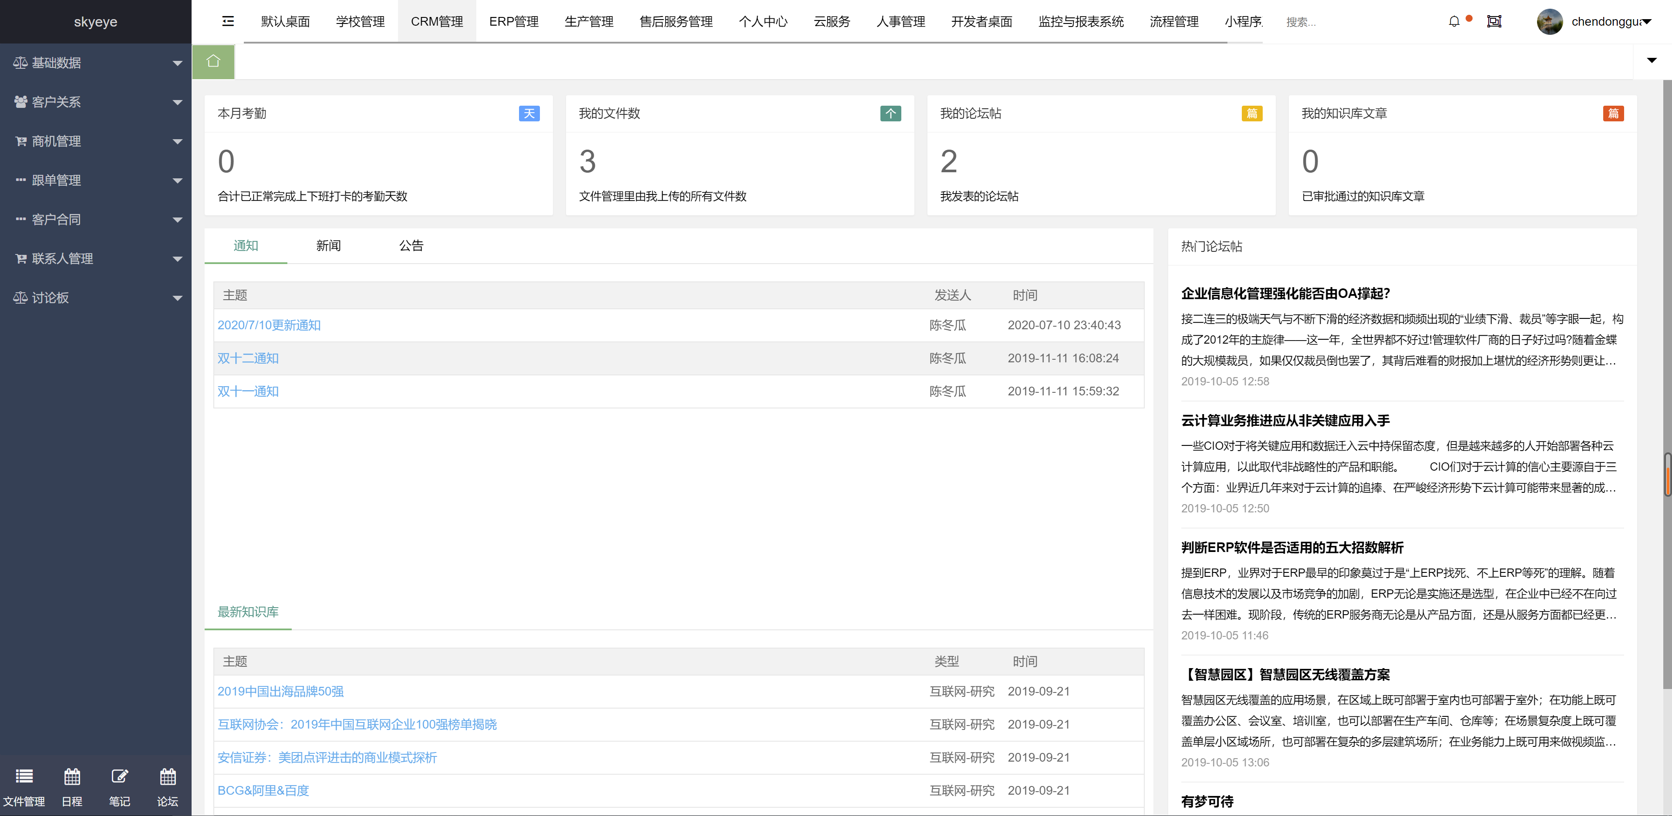The image size is (1672, 816).
Task: Click the 基础数据 scale icon
Action: [x=20, y=63]
